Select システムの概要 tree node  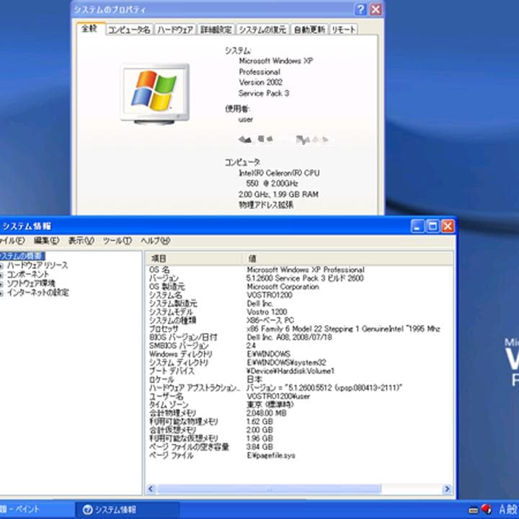click(x=22, y=256)
